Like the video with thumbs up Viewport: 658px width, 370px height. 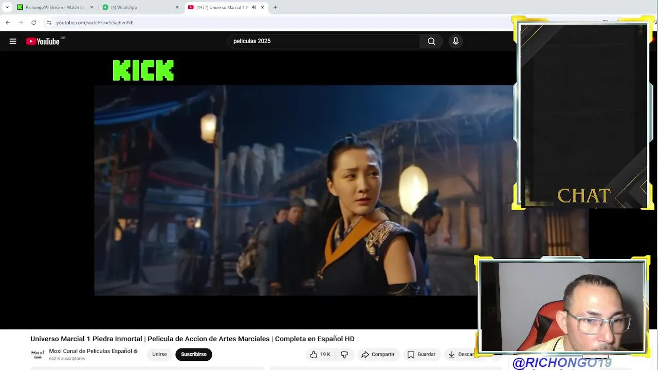320,354
